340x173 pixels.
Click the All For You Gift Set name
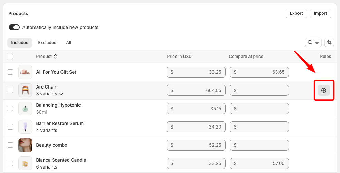[x=56, y=72]
